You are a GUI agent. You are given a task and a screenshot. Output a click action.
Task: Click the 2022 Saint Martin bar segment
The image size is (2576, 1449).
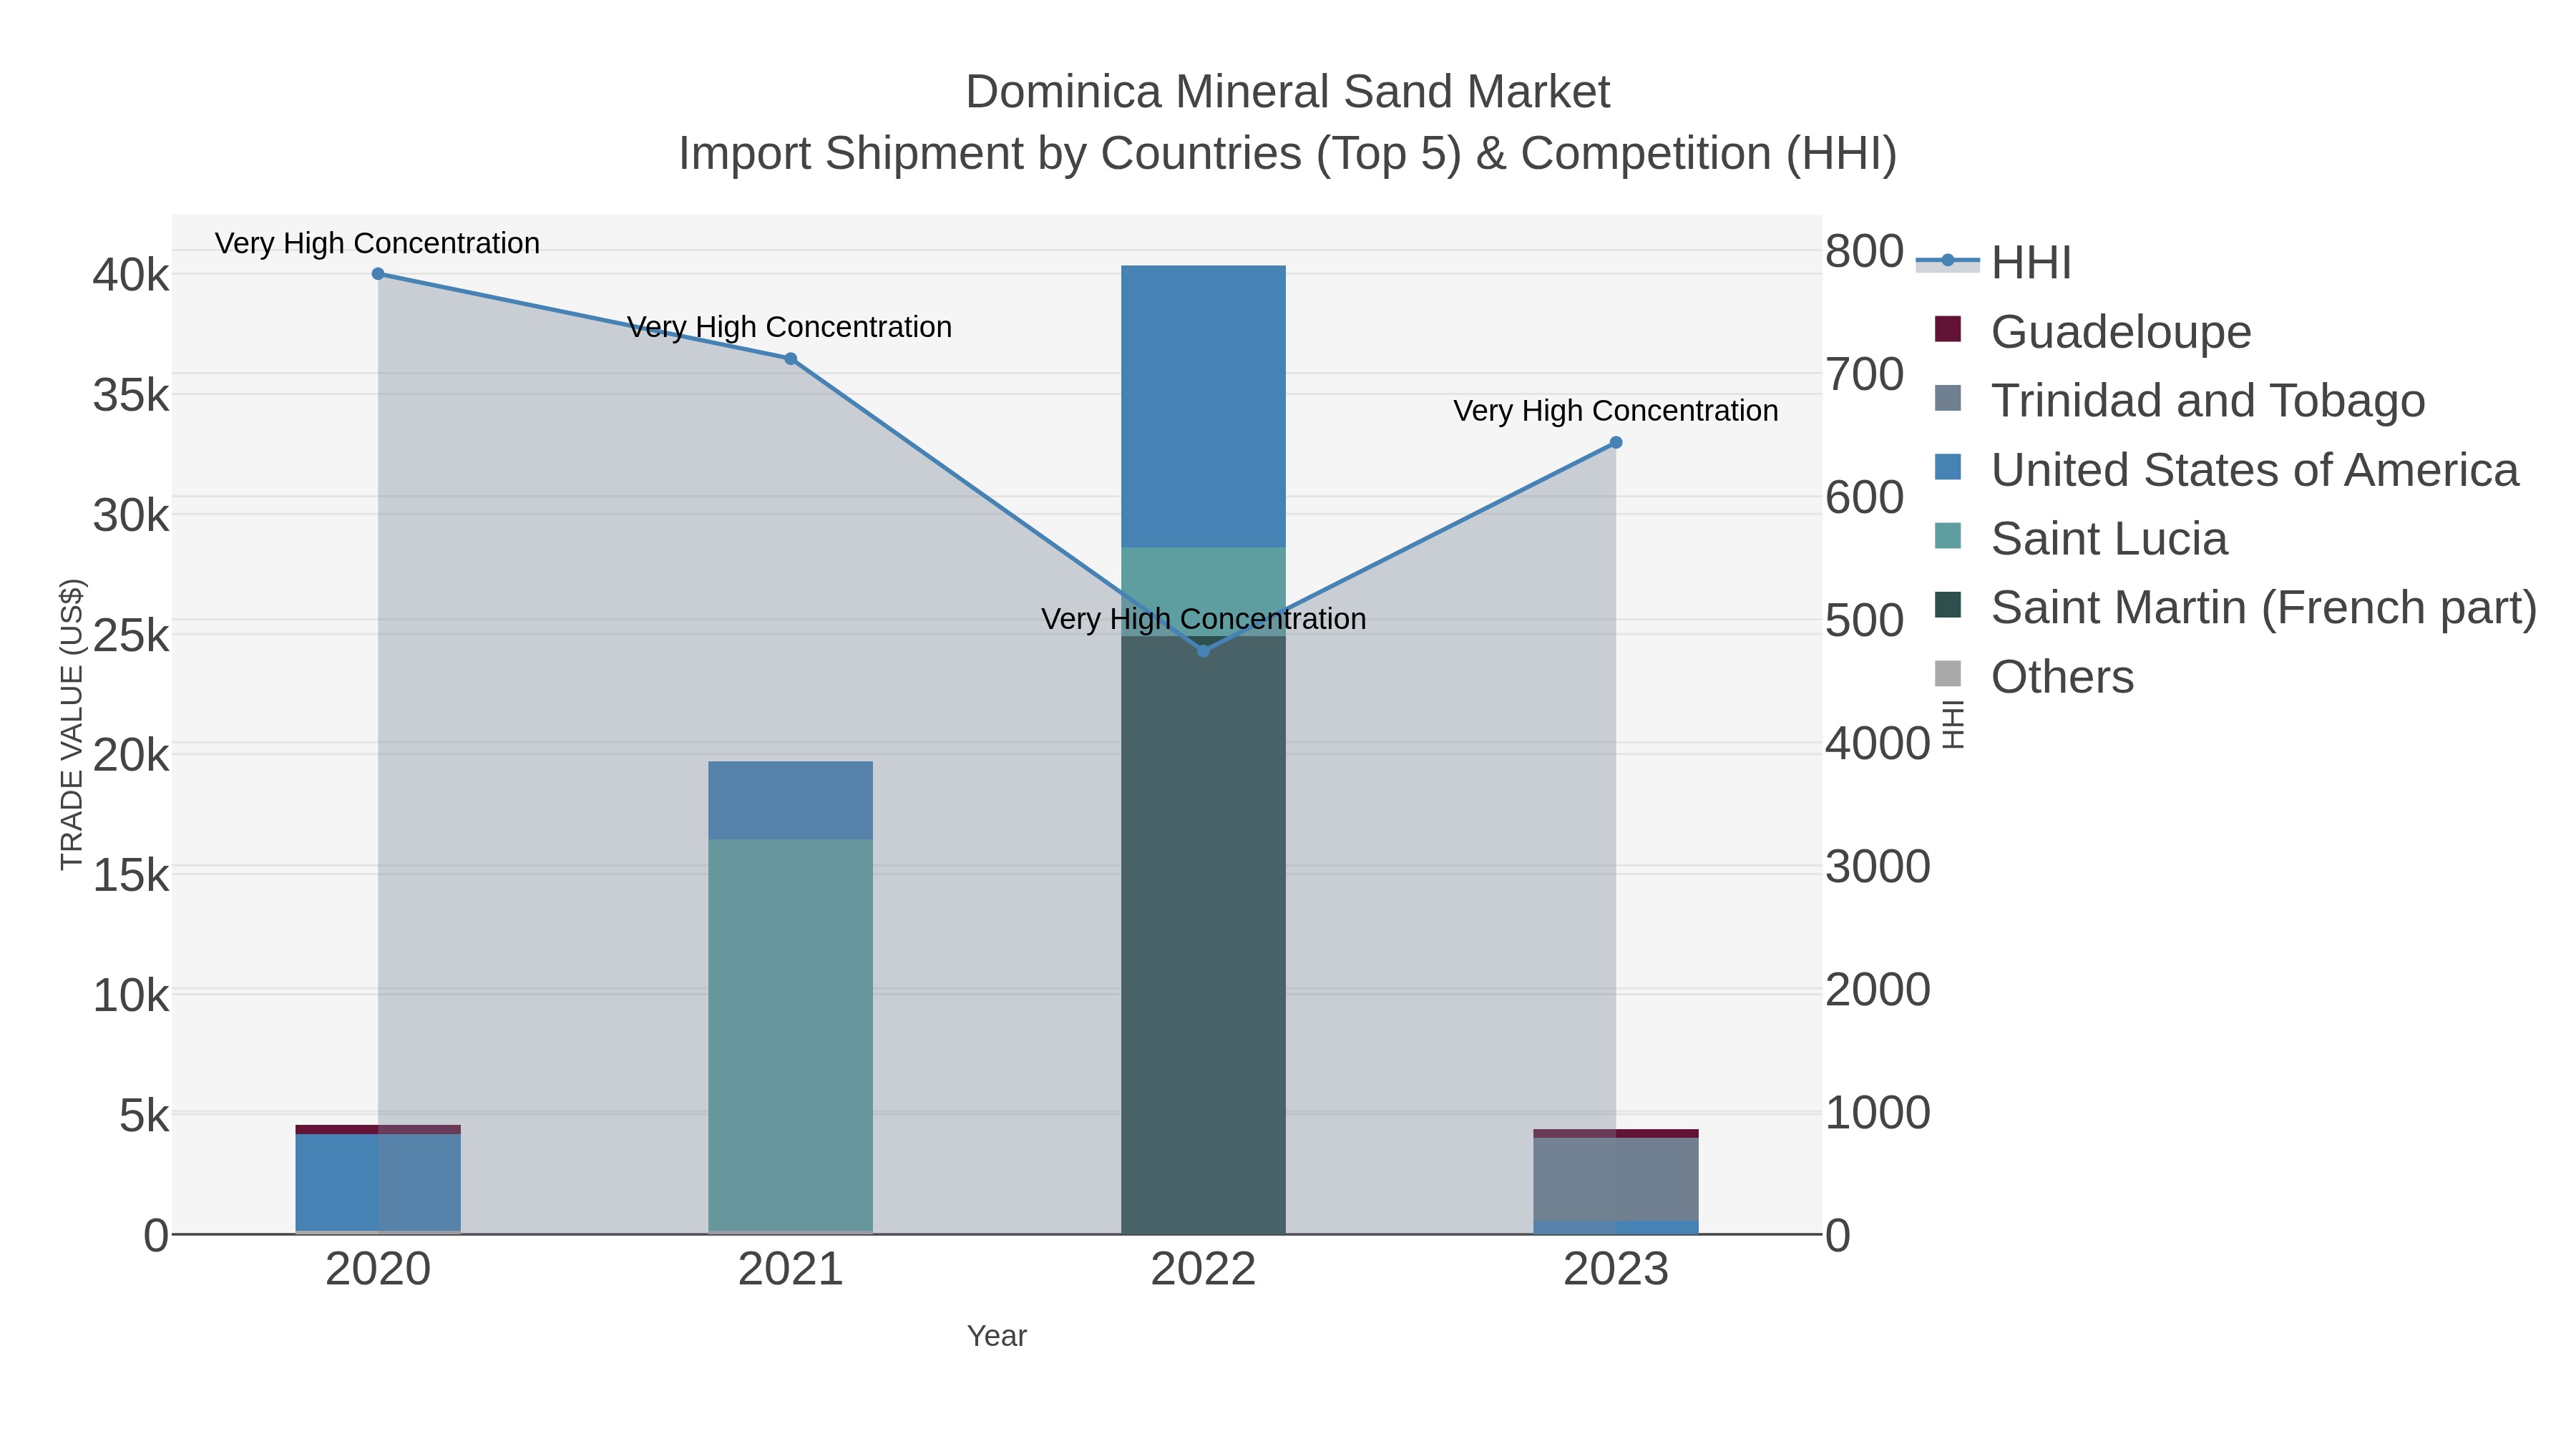click(1204, 936)
